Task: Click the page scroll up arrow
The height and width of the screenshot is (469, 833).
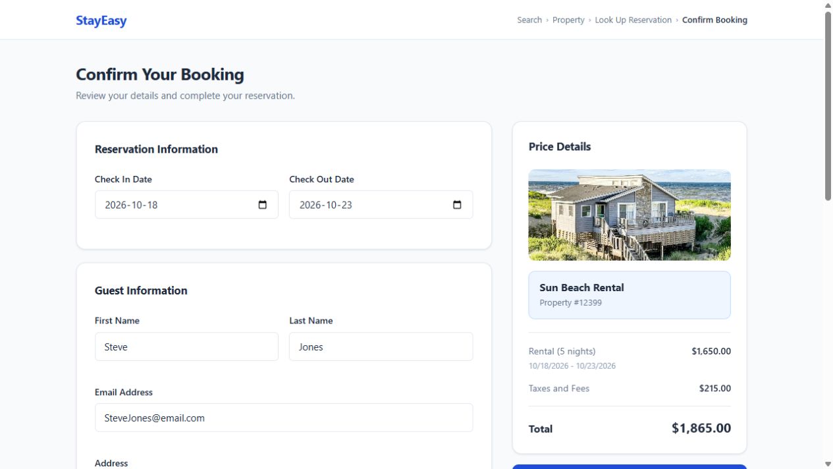Action: 828,5
